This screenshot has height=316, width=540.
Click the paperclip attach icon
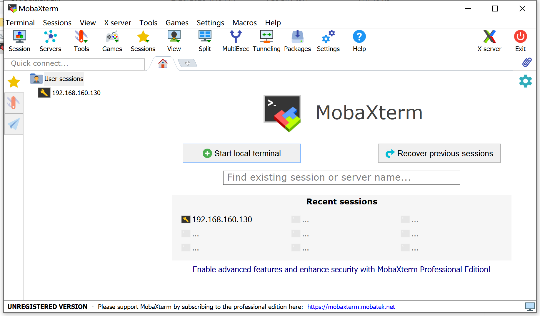pyautogui.click(x=527, y=62)
